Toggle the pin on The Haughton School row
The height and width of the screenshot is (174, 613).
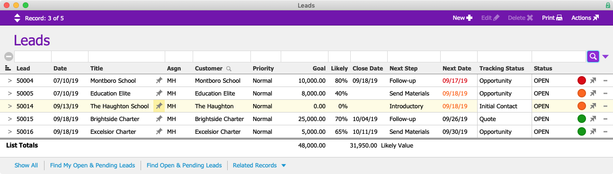159,106
